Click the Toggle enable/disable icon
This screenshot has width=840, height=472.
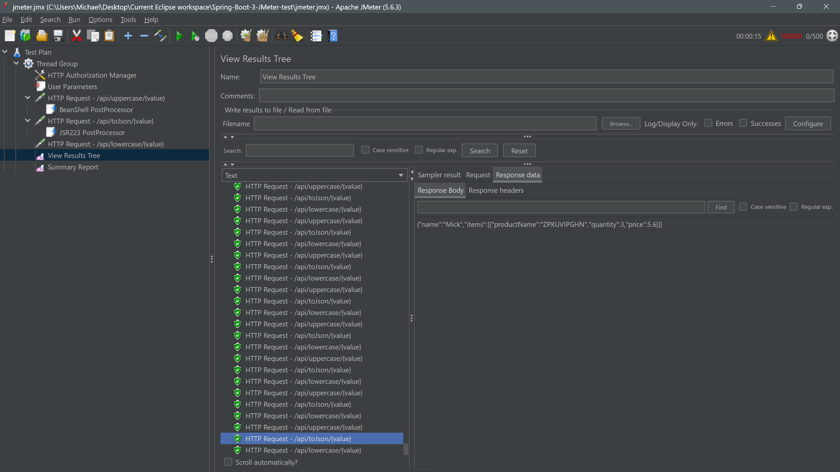(x=160, y=36)
